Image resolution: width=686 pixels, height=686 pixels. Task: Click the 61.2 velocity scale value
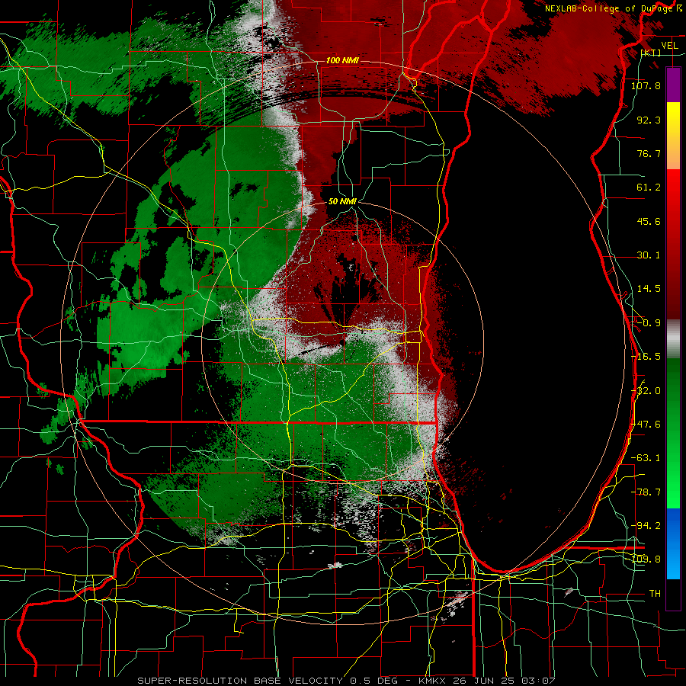tap(649, 188)
